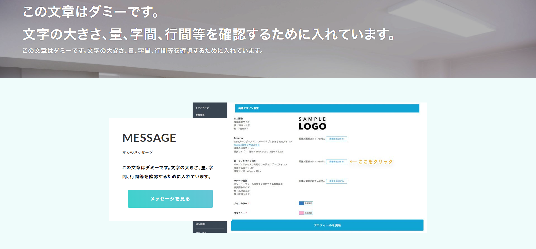Click the MESSAGE heading
Viewport: 536px width, 249px height.
149,138
